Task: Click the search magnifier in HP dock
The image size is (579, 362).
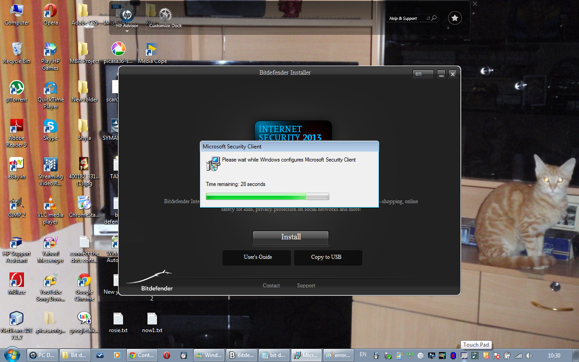Action: (434, 18)
